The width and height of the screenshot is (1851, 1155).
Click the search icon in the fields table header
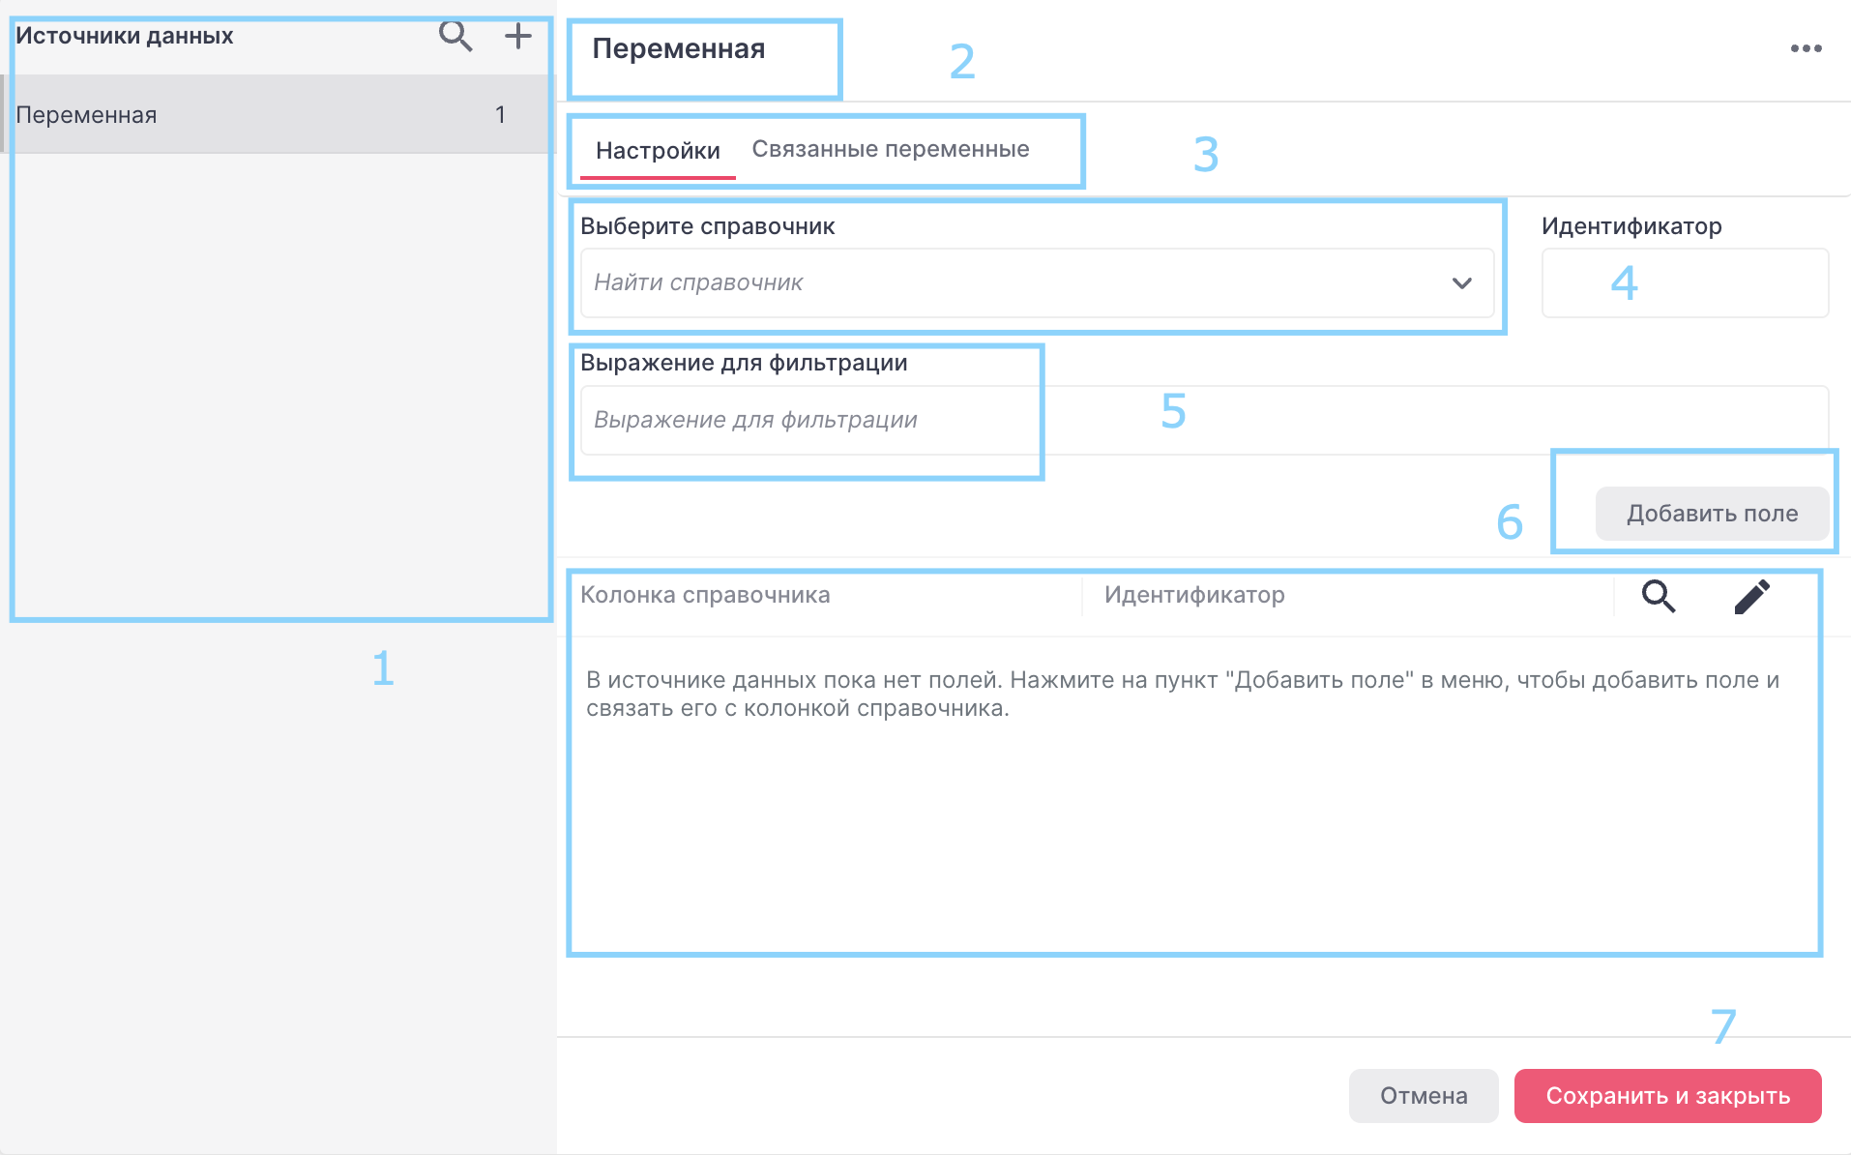point(1659,596)
